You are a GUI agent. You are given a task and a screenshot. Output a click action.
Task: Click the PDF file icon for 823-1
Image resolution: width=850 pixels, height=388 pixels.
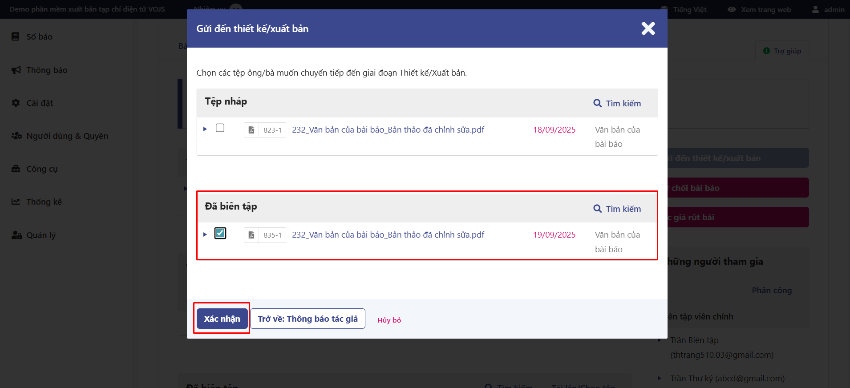click(251, 130)
